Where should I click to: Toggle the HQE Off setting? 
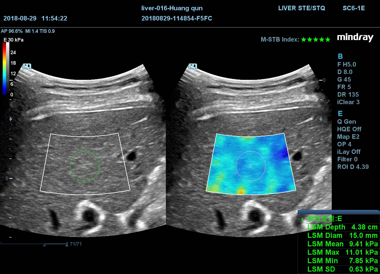tap(349, 129)
